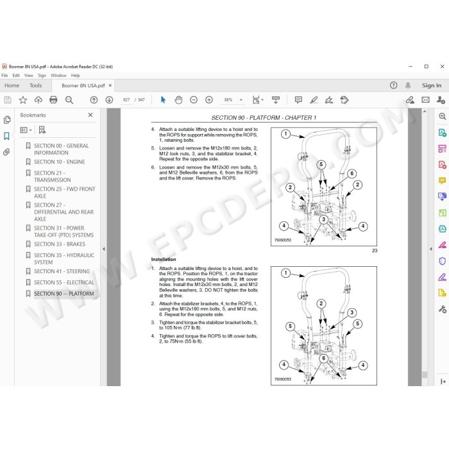Open bookmark SECTION 33 - BRAKES
The height and width of the screenshot is (449, 449).
click(x=60, y=244)
